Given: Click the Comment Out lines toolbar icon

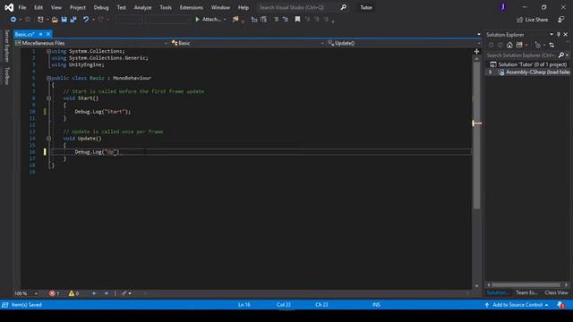Looking at the screenshot, I should [276, 20].
